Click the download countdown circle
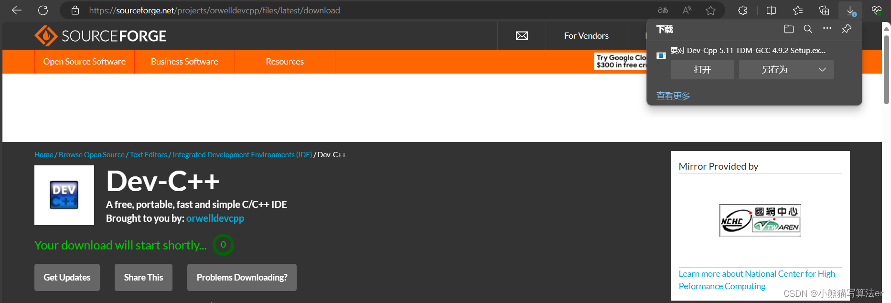 (223, 245)
